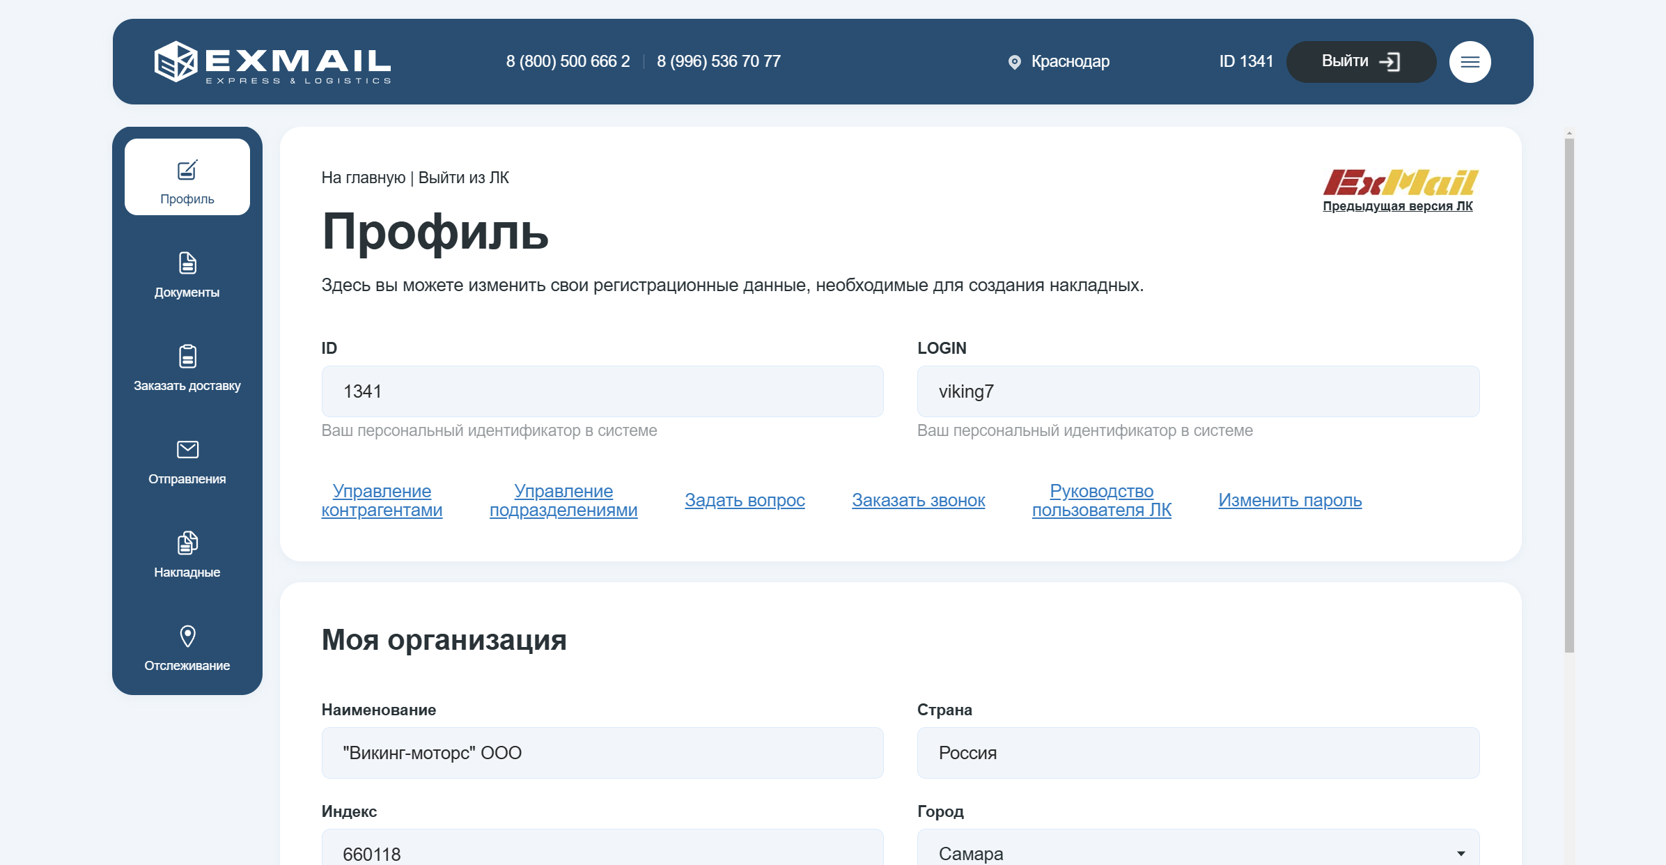This screenshot has height=865, width=1666.
Task: Click На главную breadcrumb link
Action: (363, 178)
